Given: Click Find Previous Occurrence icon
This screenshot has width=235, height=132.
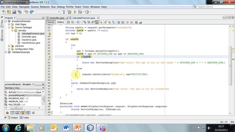Looking at the screenshot, I should pos(89,22).
